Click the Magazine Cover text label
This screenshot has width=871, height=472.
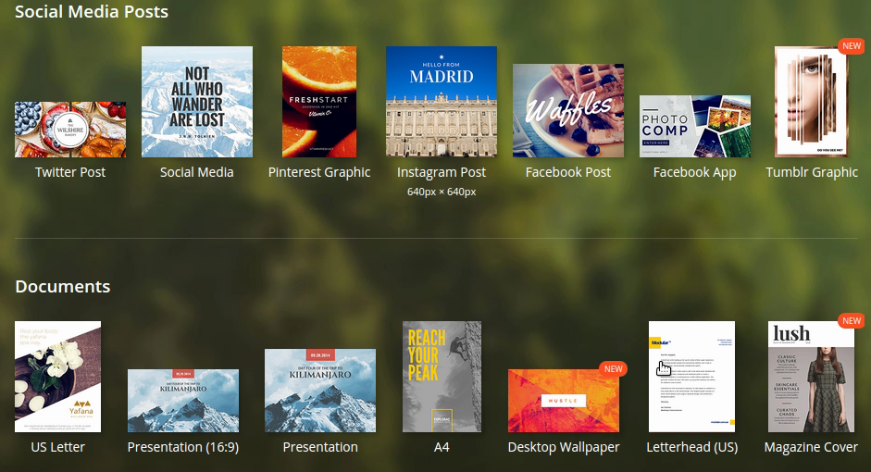tap(811, 447)
